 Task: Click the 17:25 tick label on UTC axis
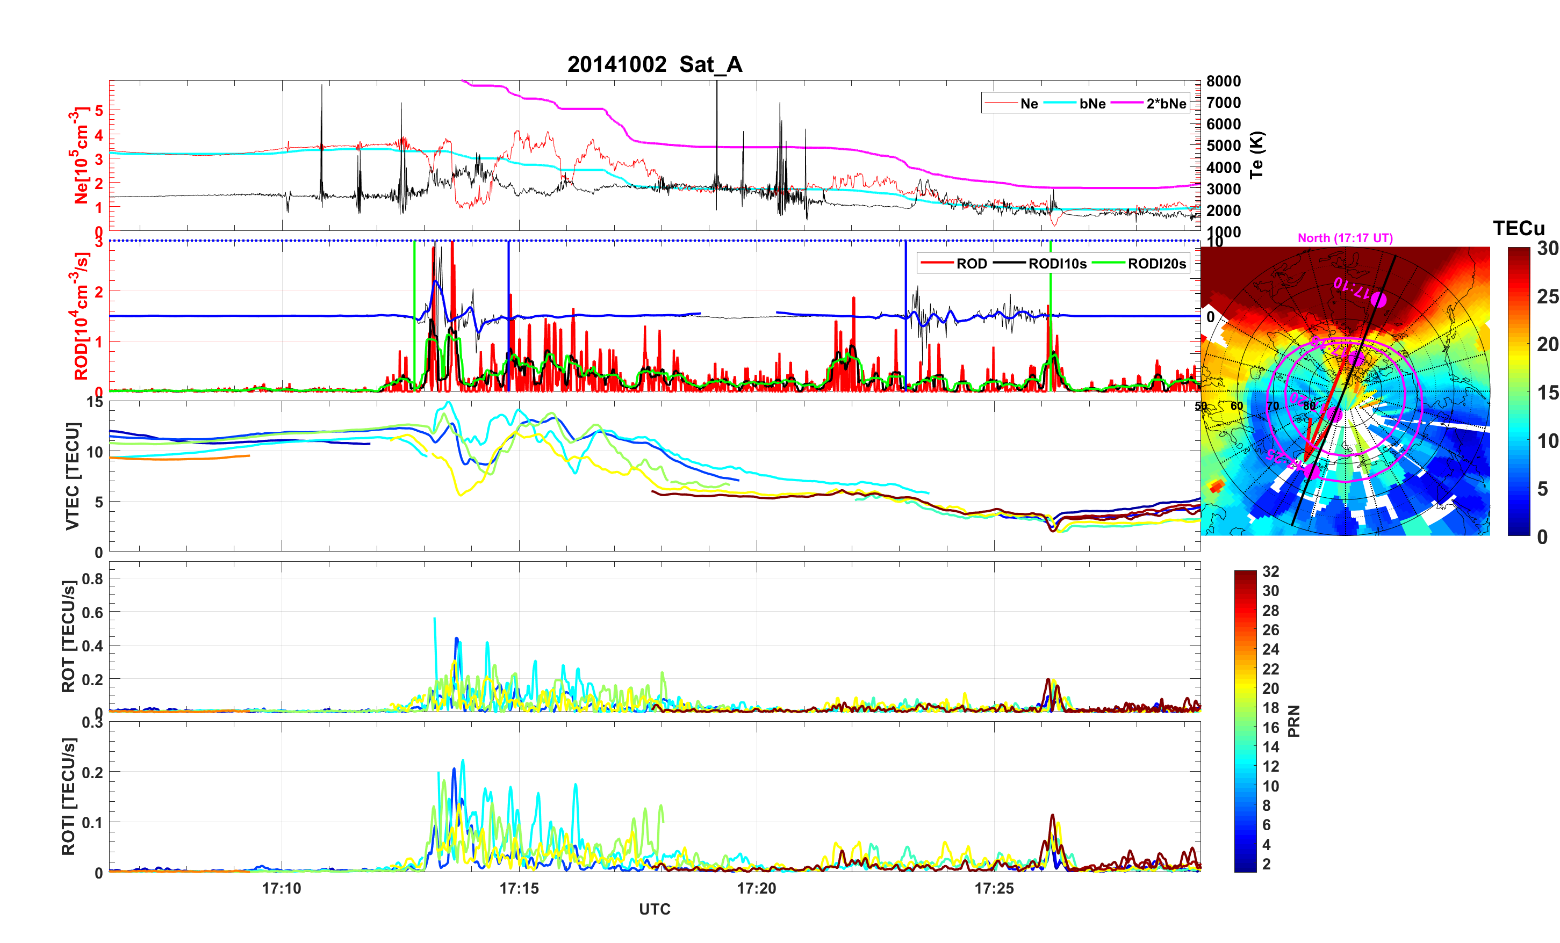[x=994, y=889]
